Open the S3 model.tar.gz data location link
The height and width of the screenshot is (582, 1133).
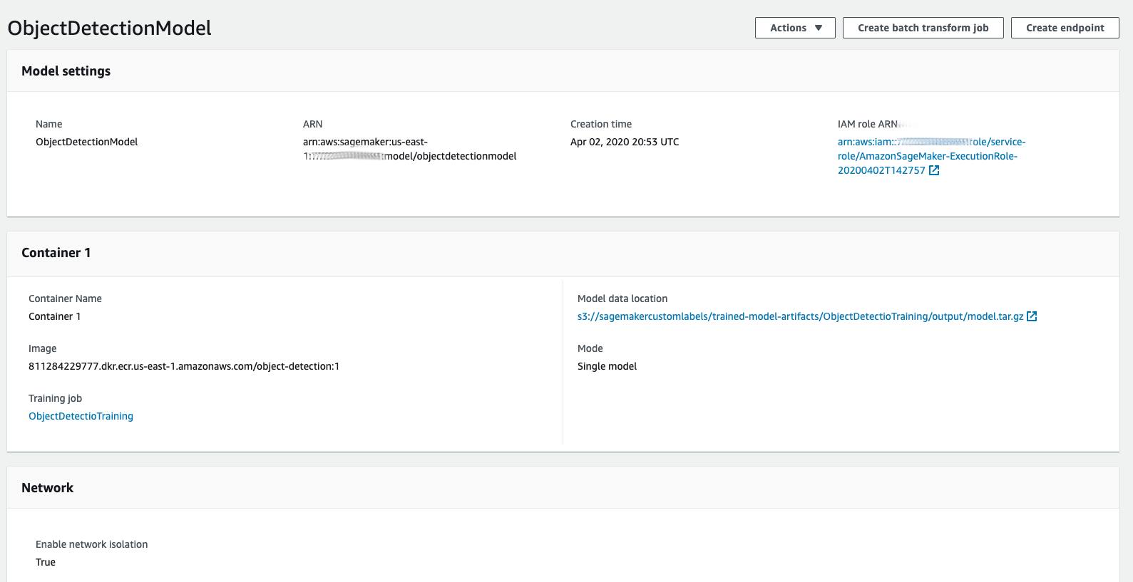pyautogui.click(x=800, y=316)
